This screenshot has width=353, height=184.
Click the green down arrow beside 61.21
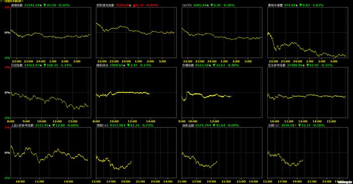click(129, 126)
